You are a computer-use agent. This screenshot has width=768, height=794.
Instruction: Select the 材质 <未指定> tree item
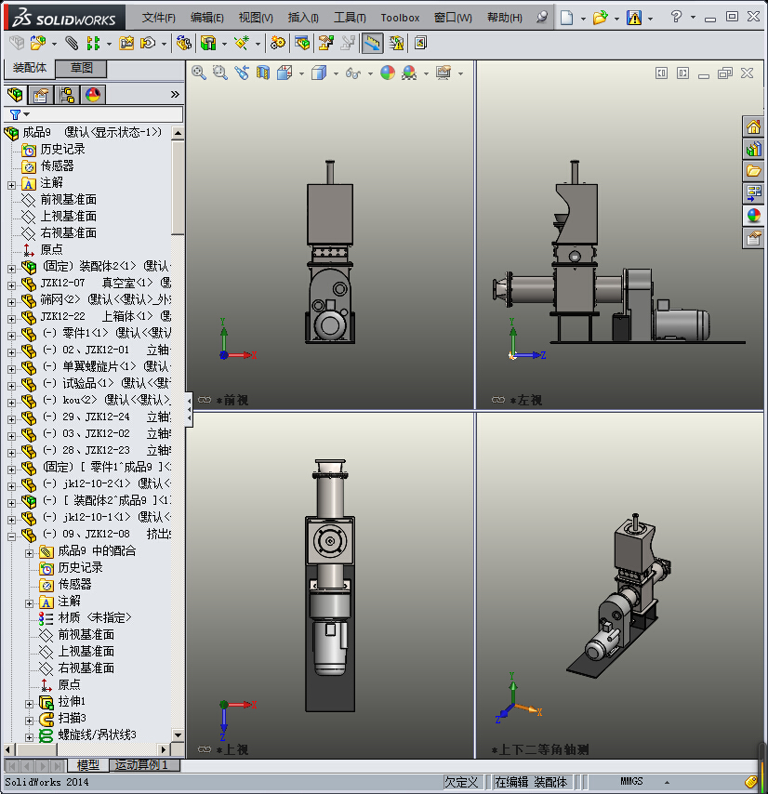95,617
